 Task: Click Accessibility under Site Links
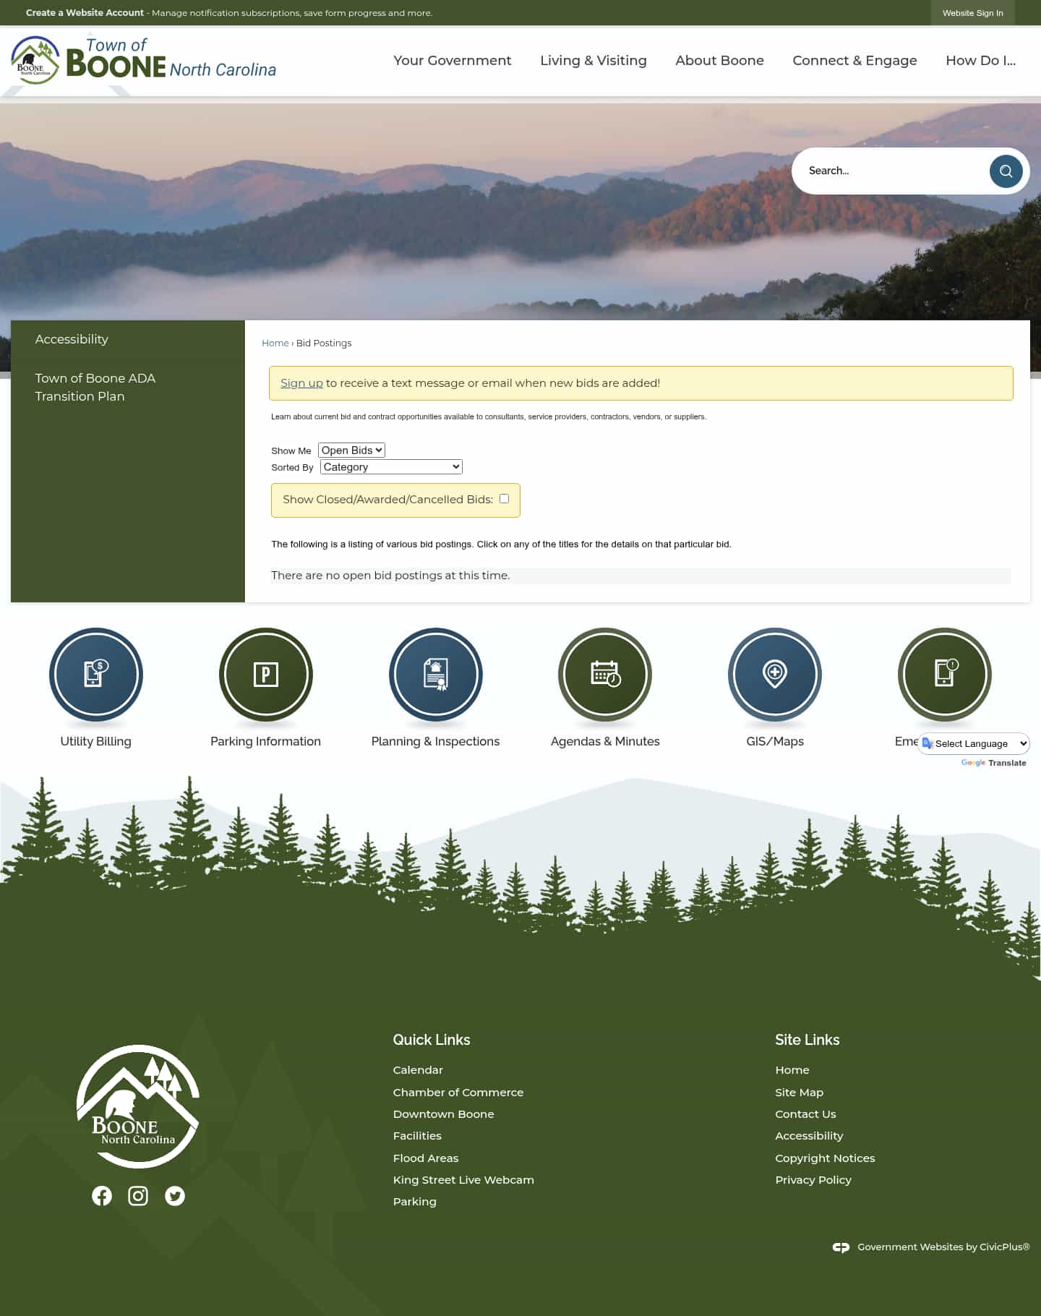click(809, 1136)
